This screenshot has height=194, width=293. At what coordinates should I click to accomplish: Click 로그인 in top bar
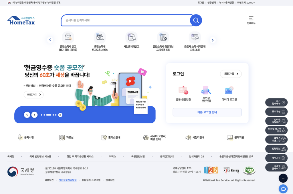[201, 3]
